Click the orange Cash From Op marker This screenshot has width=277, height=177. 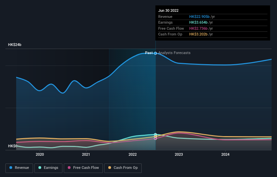156,136
